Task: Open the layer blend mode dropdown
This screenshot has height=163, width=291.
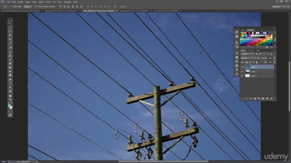Action: (250, 58)
